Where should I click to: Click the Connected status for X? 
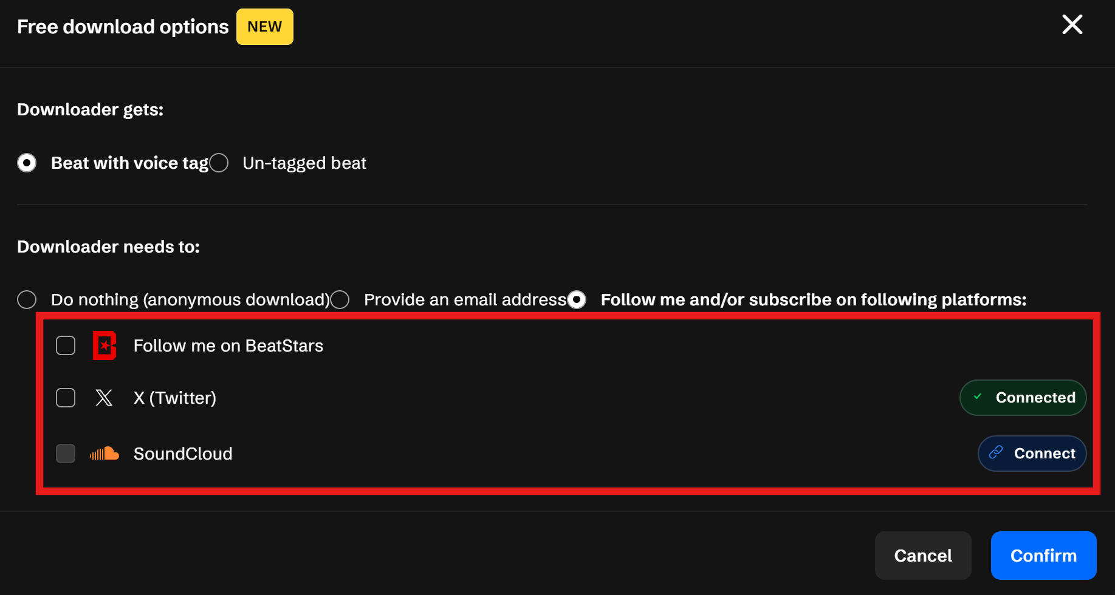click(1023, 398)
